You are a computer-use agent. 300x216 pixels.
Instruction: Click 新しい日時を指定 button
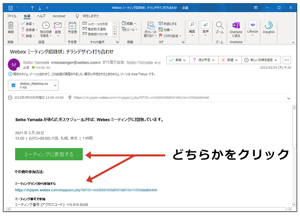[x=261, y=60]
